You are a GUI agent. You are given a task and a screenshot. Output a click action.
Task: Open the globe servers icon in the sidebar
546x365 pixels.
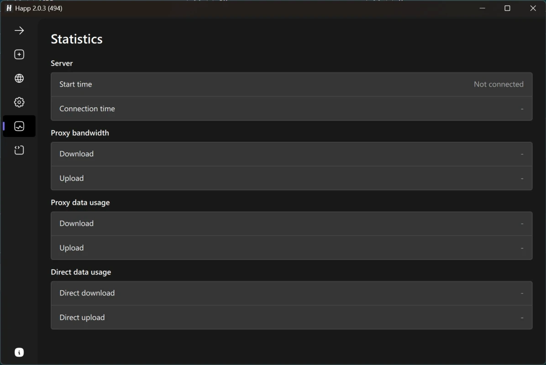tap(19, 78)
